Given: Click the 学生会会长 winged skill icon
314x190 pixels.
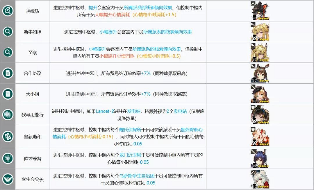Looking at the screenshot, I should (x=8, y=179).
